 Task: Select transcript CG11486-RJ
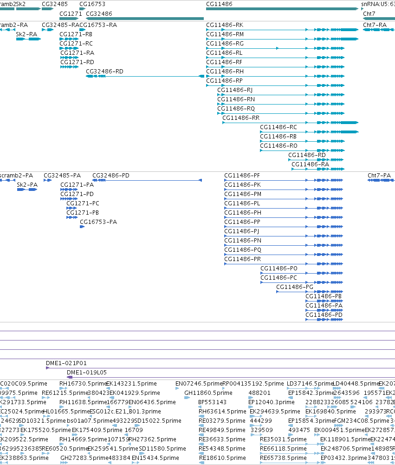[x=235, y=90]
